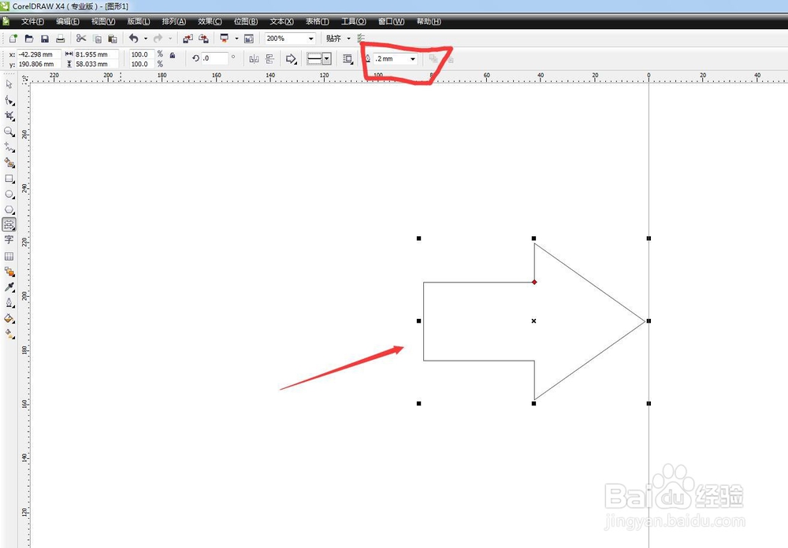The image size is (788, 548).
Task: Click the Export icon
Action: pyautogui.click(x=203, y=39)
